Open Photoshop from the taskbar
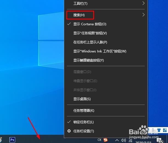The image size is (168, 143). tap(12, 140)
